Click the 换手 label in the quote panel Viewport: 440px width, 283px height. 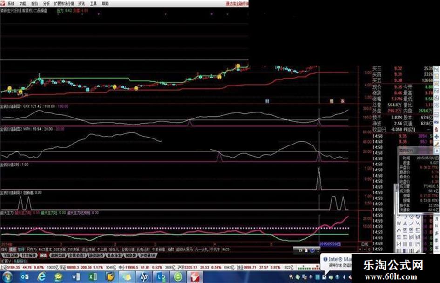tap(377, 118)
